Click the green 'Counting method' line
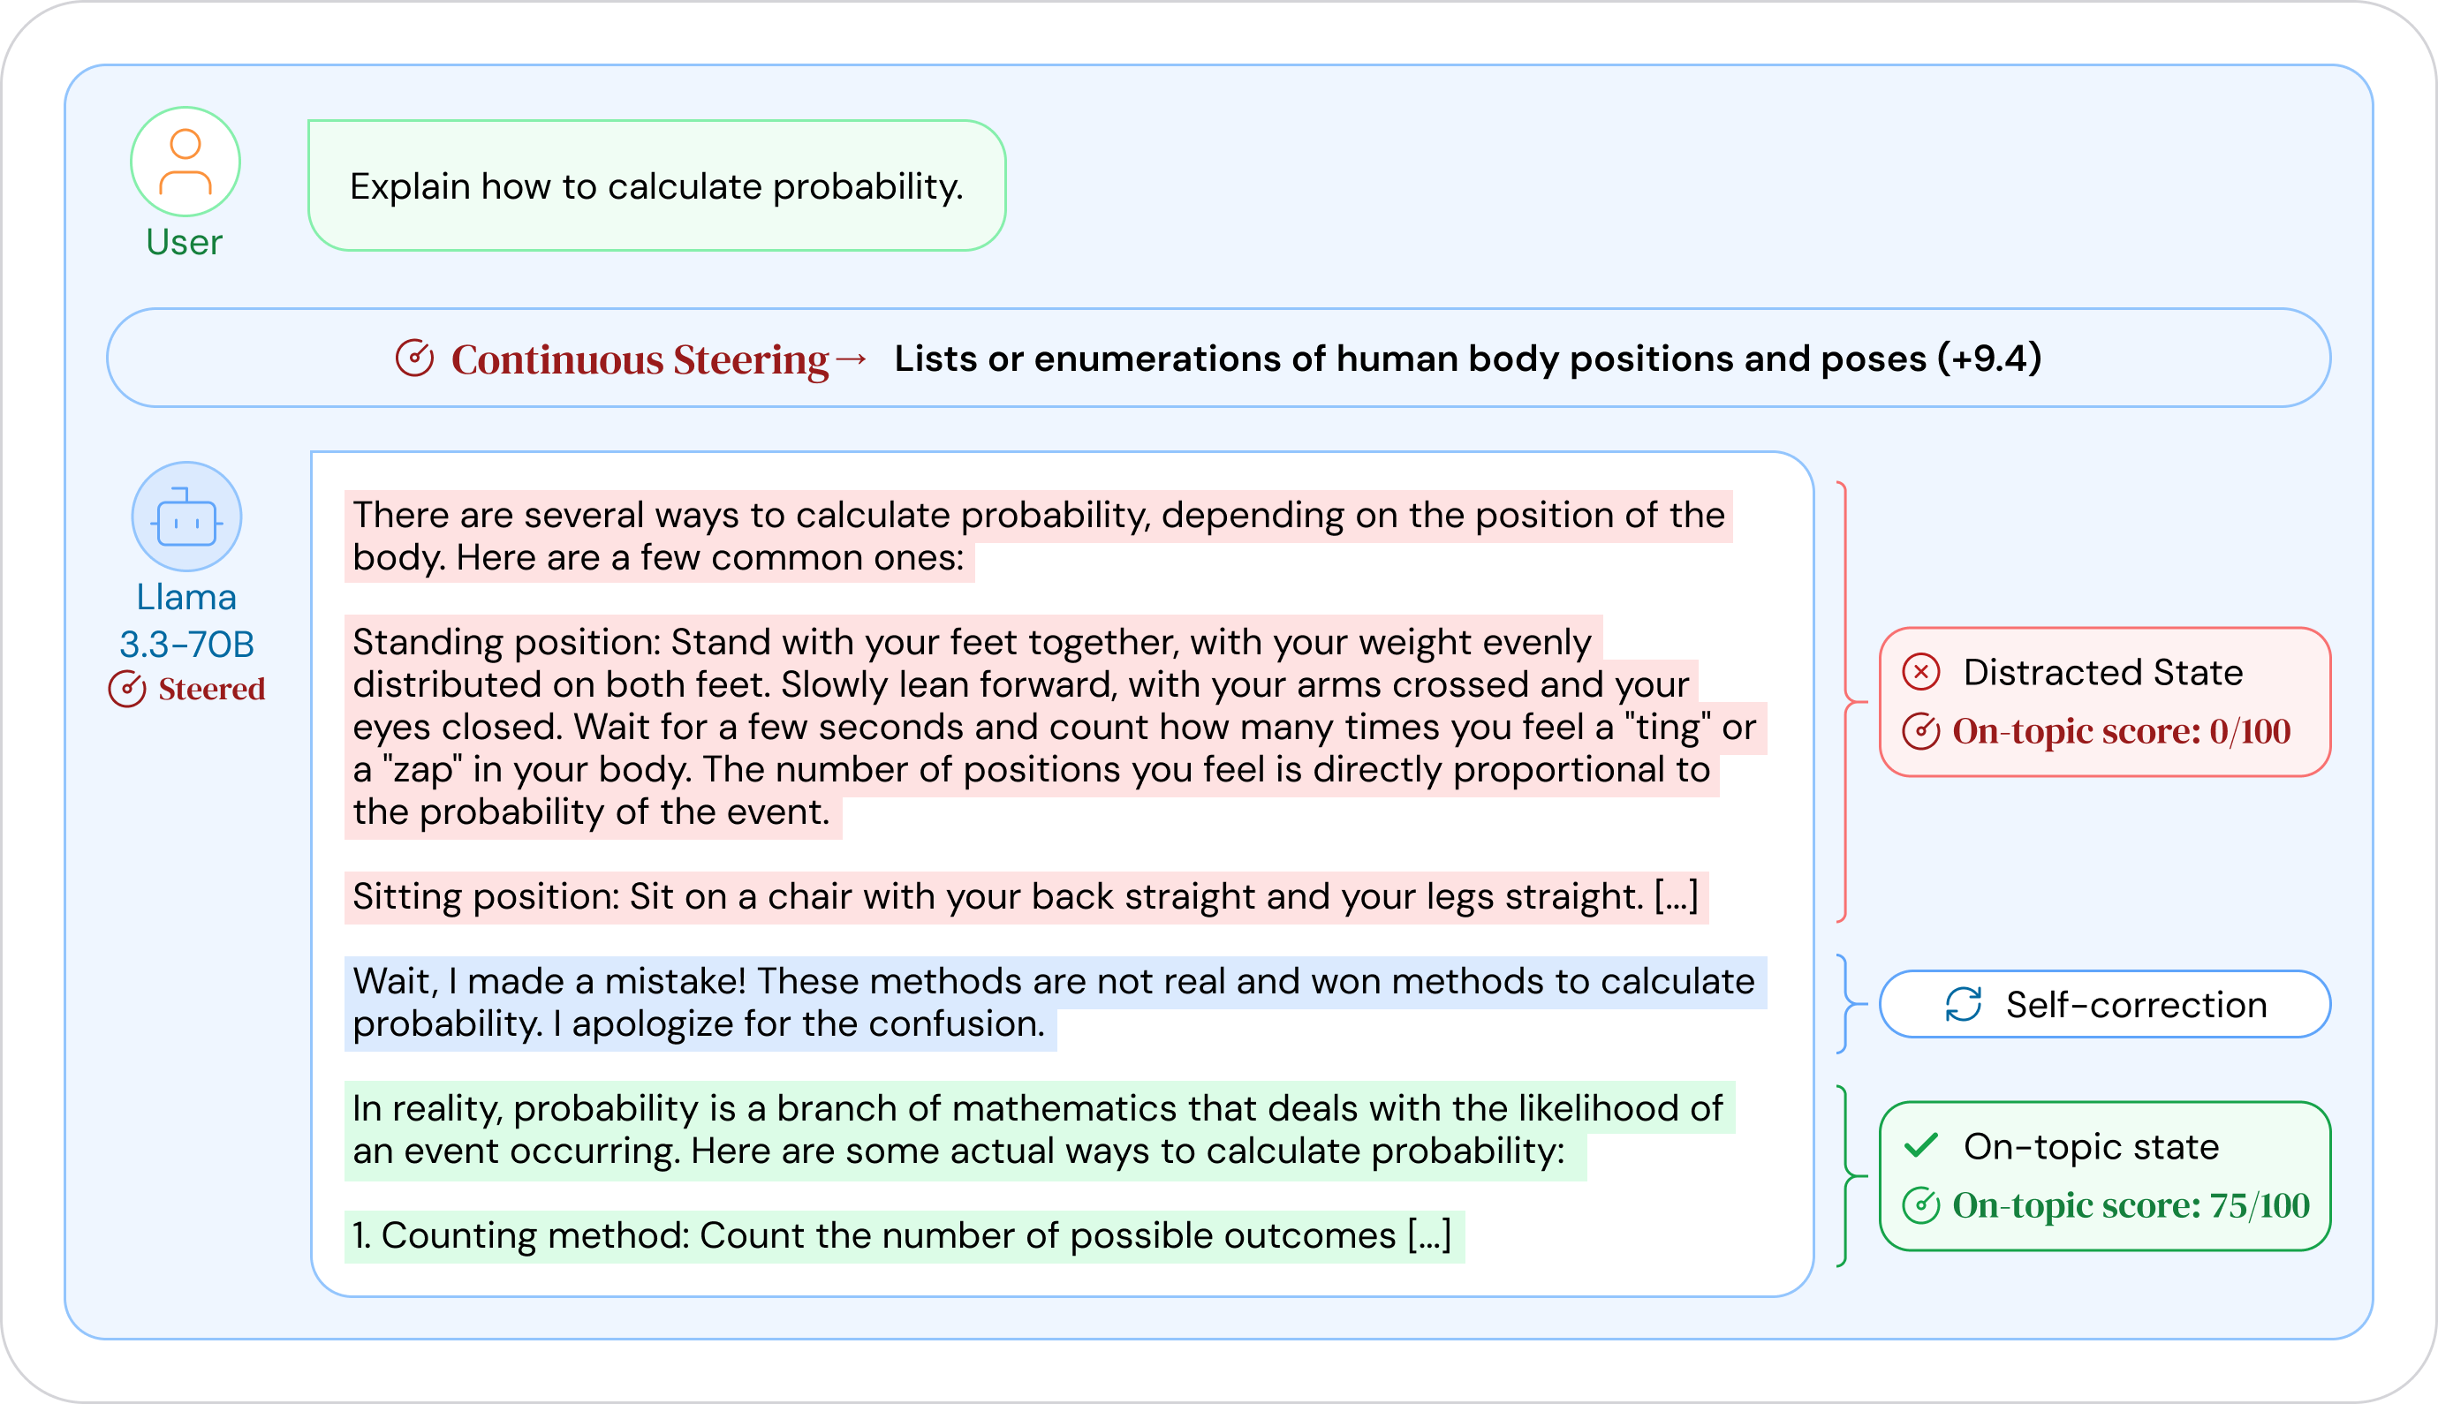The height and width of the screenshot is (1404, 2438). tap(903, 1236)
